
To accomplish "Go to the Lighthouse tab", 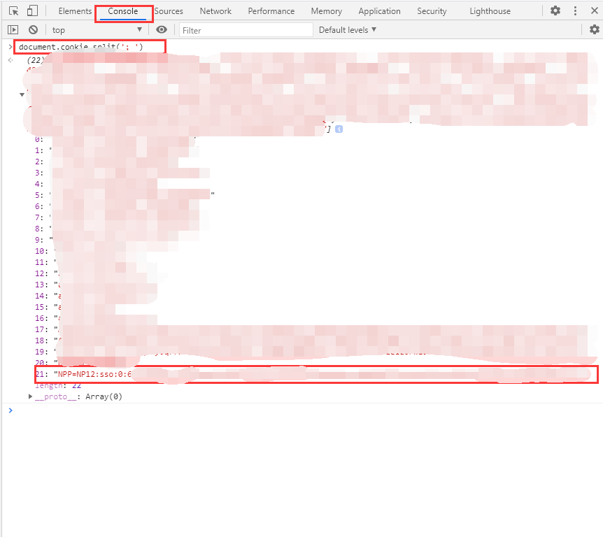I will click(x=490, y=11).
